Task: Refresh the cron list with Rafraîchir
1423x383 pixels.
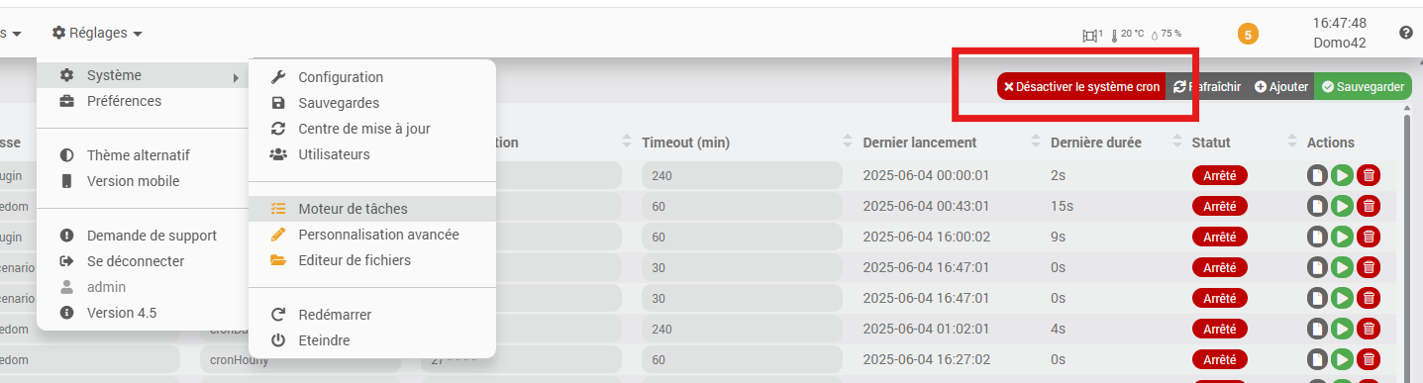Action: point(1207,87)
